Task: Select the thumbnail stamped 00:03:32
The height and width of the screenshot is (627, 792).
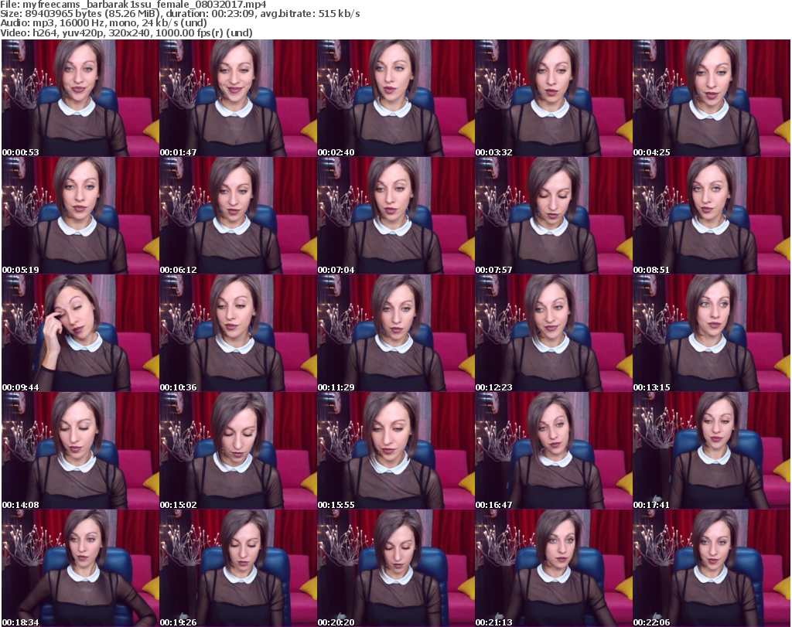Action: pyautogui.click(x=554, y=98)
